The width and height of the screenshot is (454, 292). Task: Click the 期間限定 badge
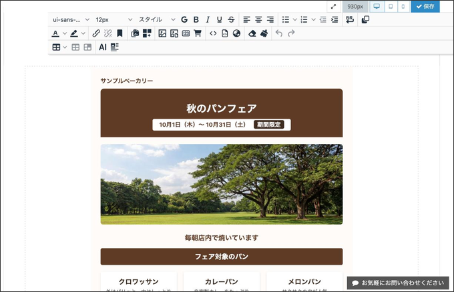click(269, 125)
